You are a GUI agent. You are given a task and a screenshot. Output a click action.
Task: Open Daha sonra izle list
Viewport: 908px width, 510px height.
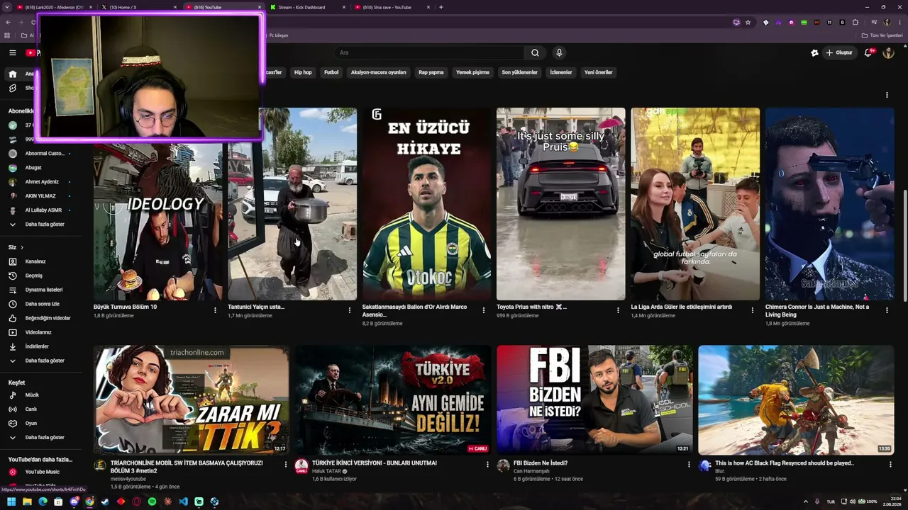coord(43,304)
